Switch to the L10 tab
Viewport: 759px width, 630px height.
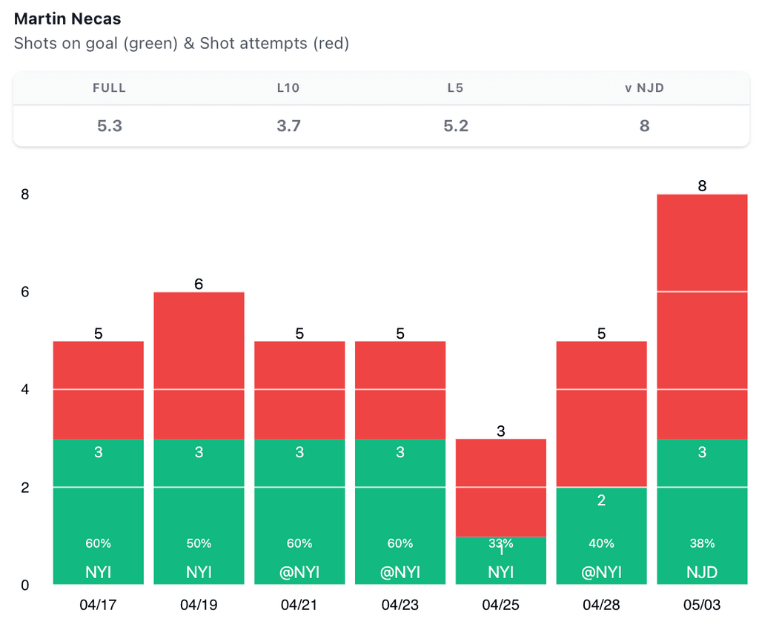pos(288,87)
